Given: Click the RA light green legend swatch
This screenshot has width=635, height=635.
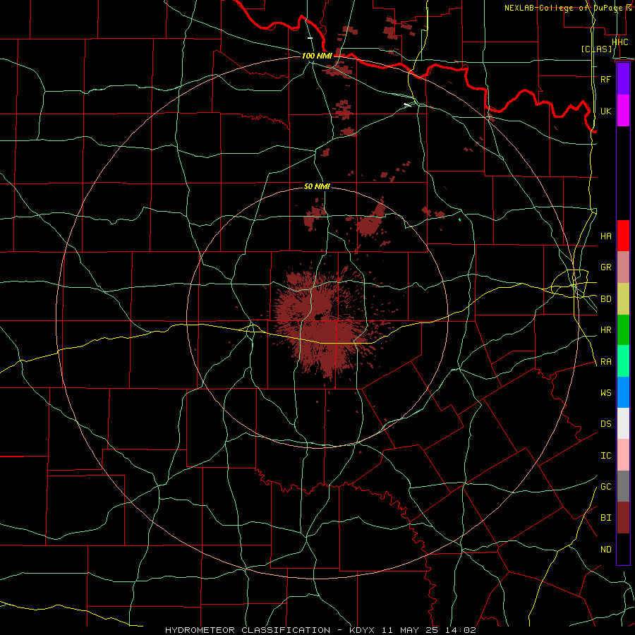Looking at the screenshot, I should (x=623, y=361).
